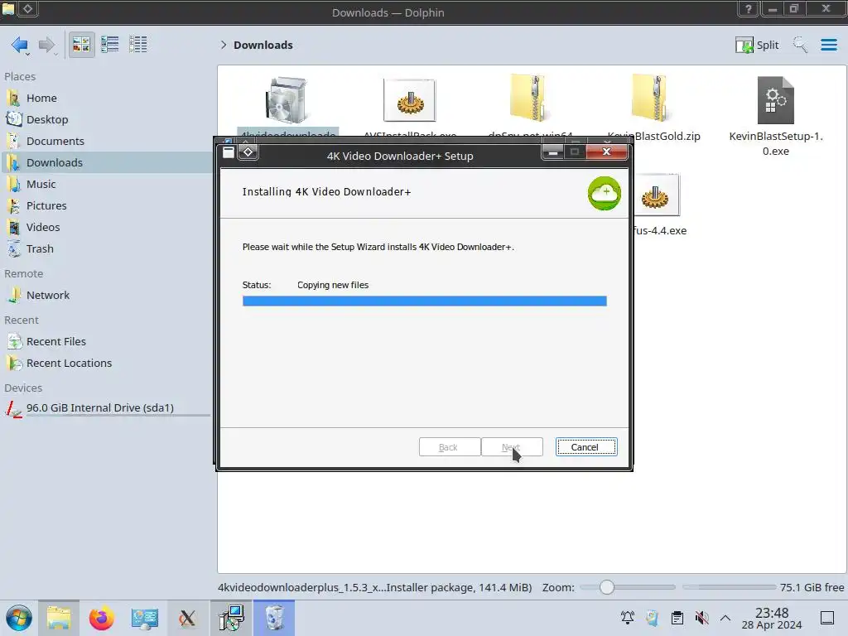Screen dimensions: 848x636
Task: Click the 75.1 GiB free space bar
Action: (729, 587)
